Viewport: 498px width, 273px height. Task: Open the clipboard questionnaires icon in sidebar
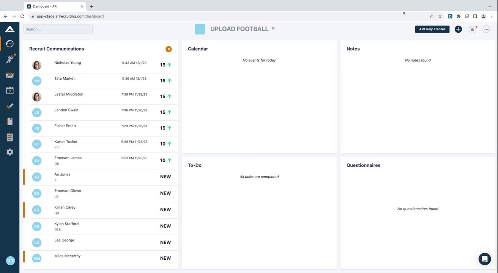pyautogui.click(x=10, y=137)
